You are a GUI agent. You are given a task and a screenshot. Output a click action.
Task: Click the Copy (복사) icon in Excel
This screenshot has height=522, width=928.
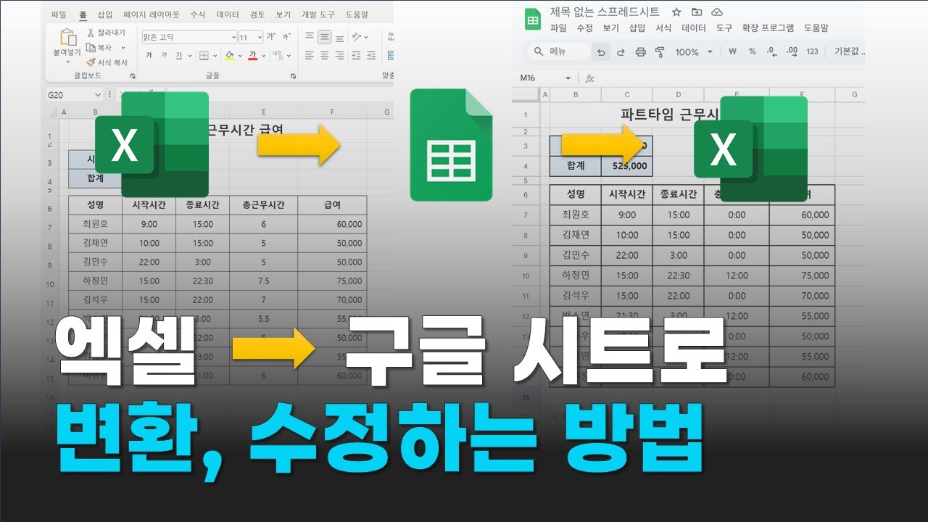pyautogui.click(x=91, y=47)
